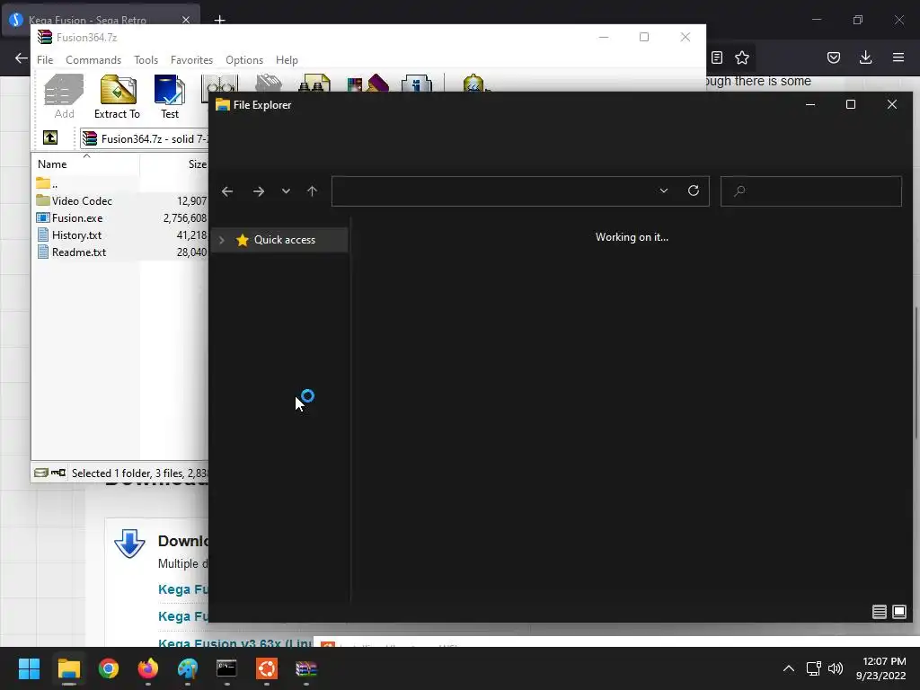Click the Fusion364.7z archive path field
The height and width of the screenshot is (690, 920).
[x=145, y=138]
